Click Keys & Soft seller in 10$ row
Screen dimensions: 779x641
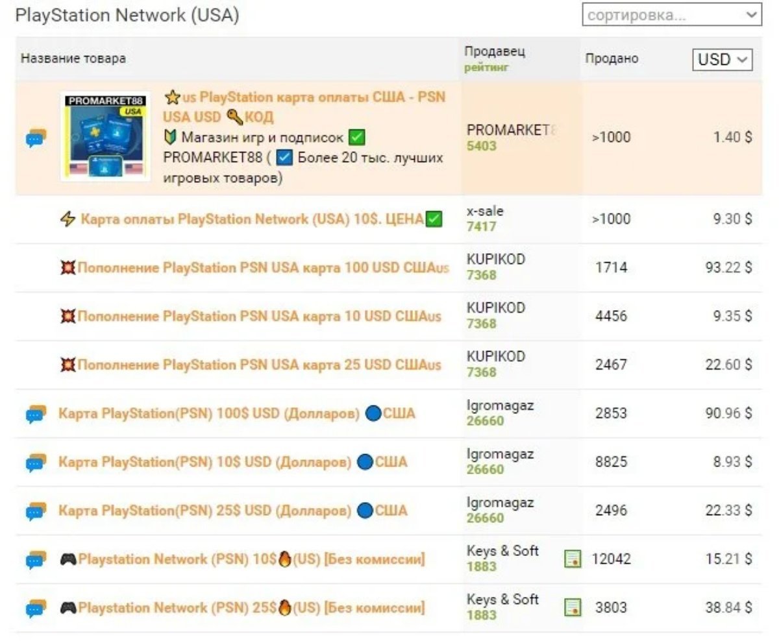tap(502, 551)
